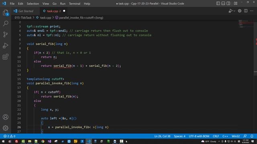
Task: Open the Win32 configuration selector
Action: click(x=236, y=136)
